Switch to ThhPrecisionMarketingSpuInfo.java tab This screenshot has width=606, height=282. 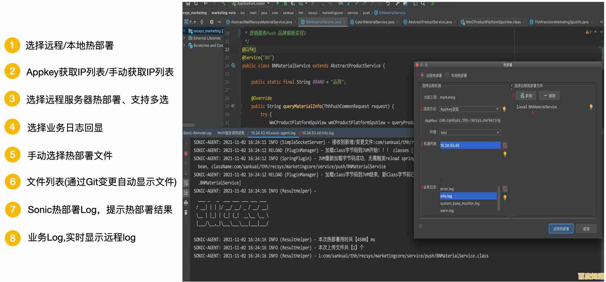point(561,22)
